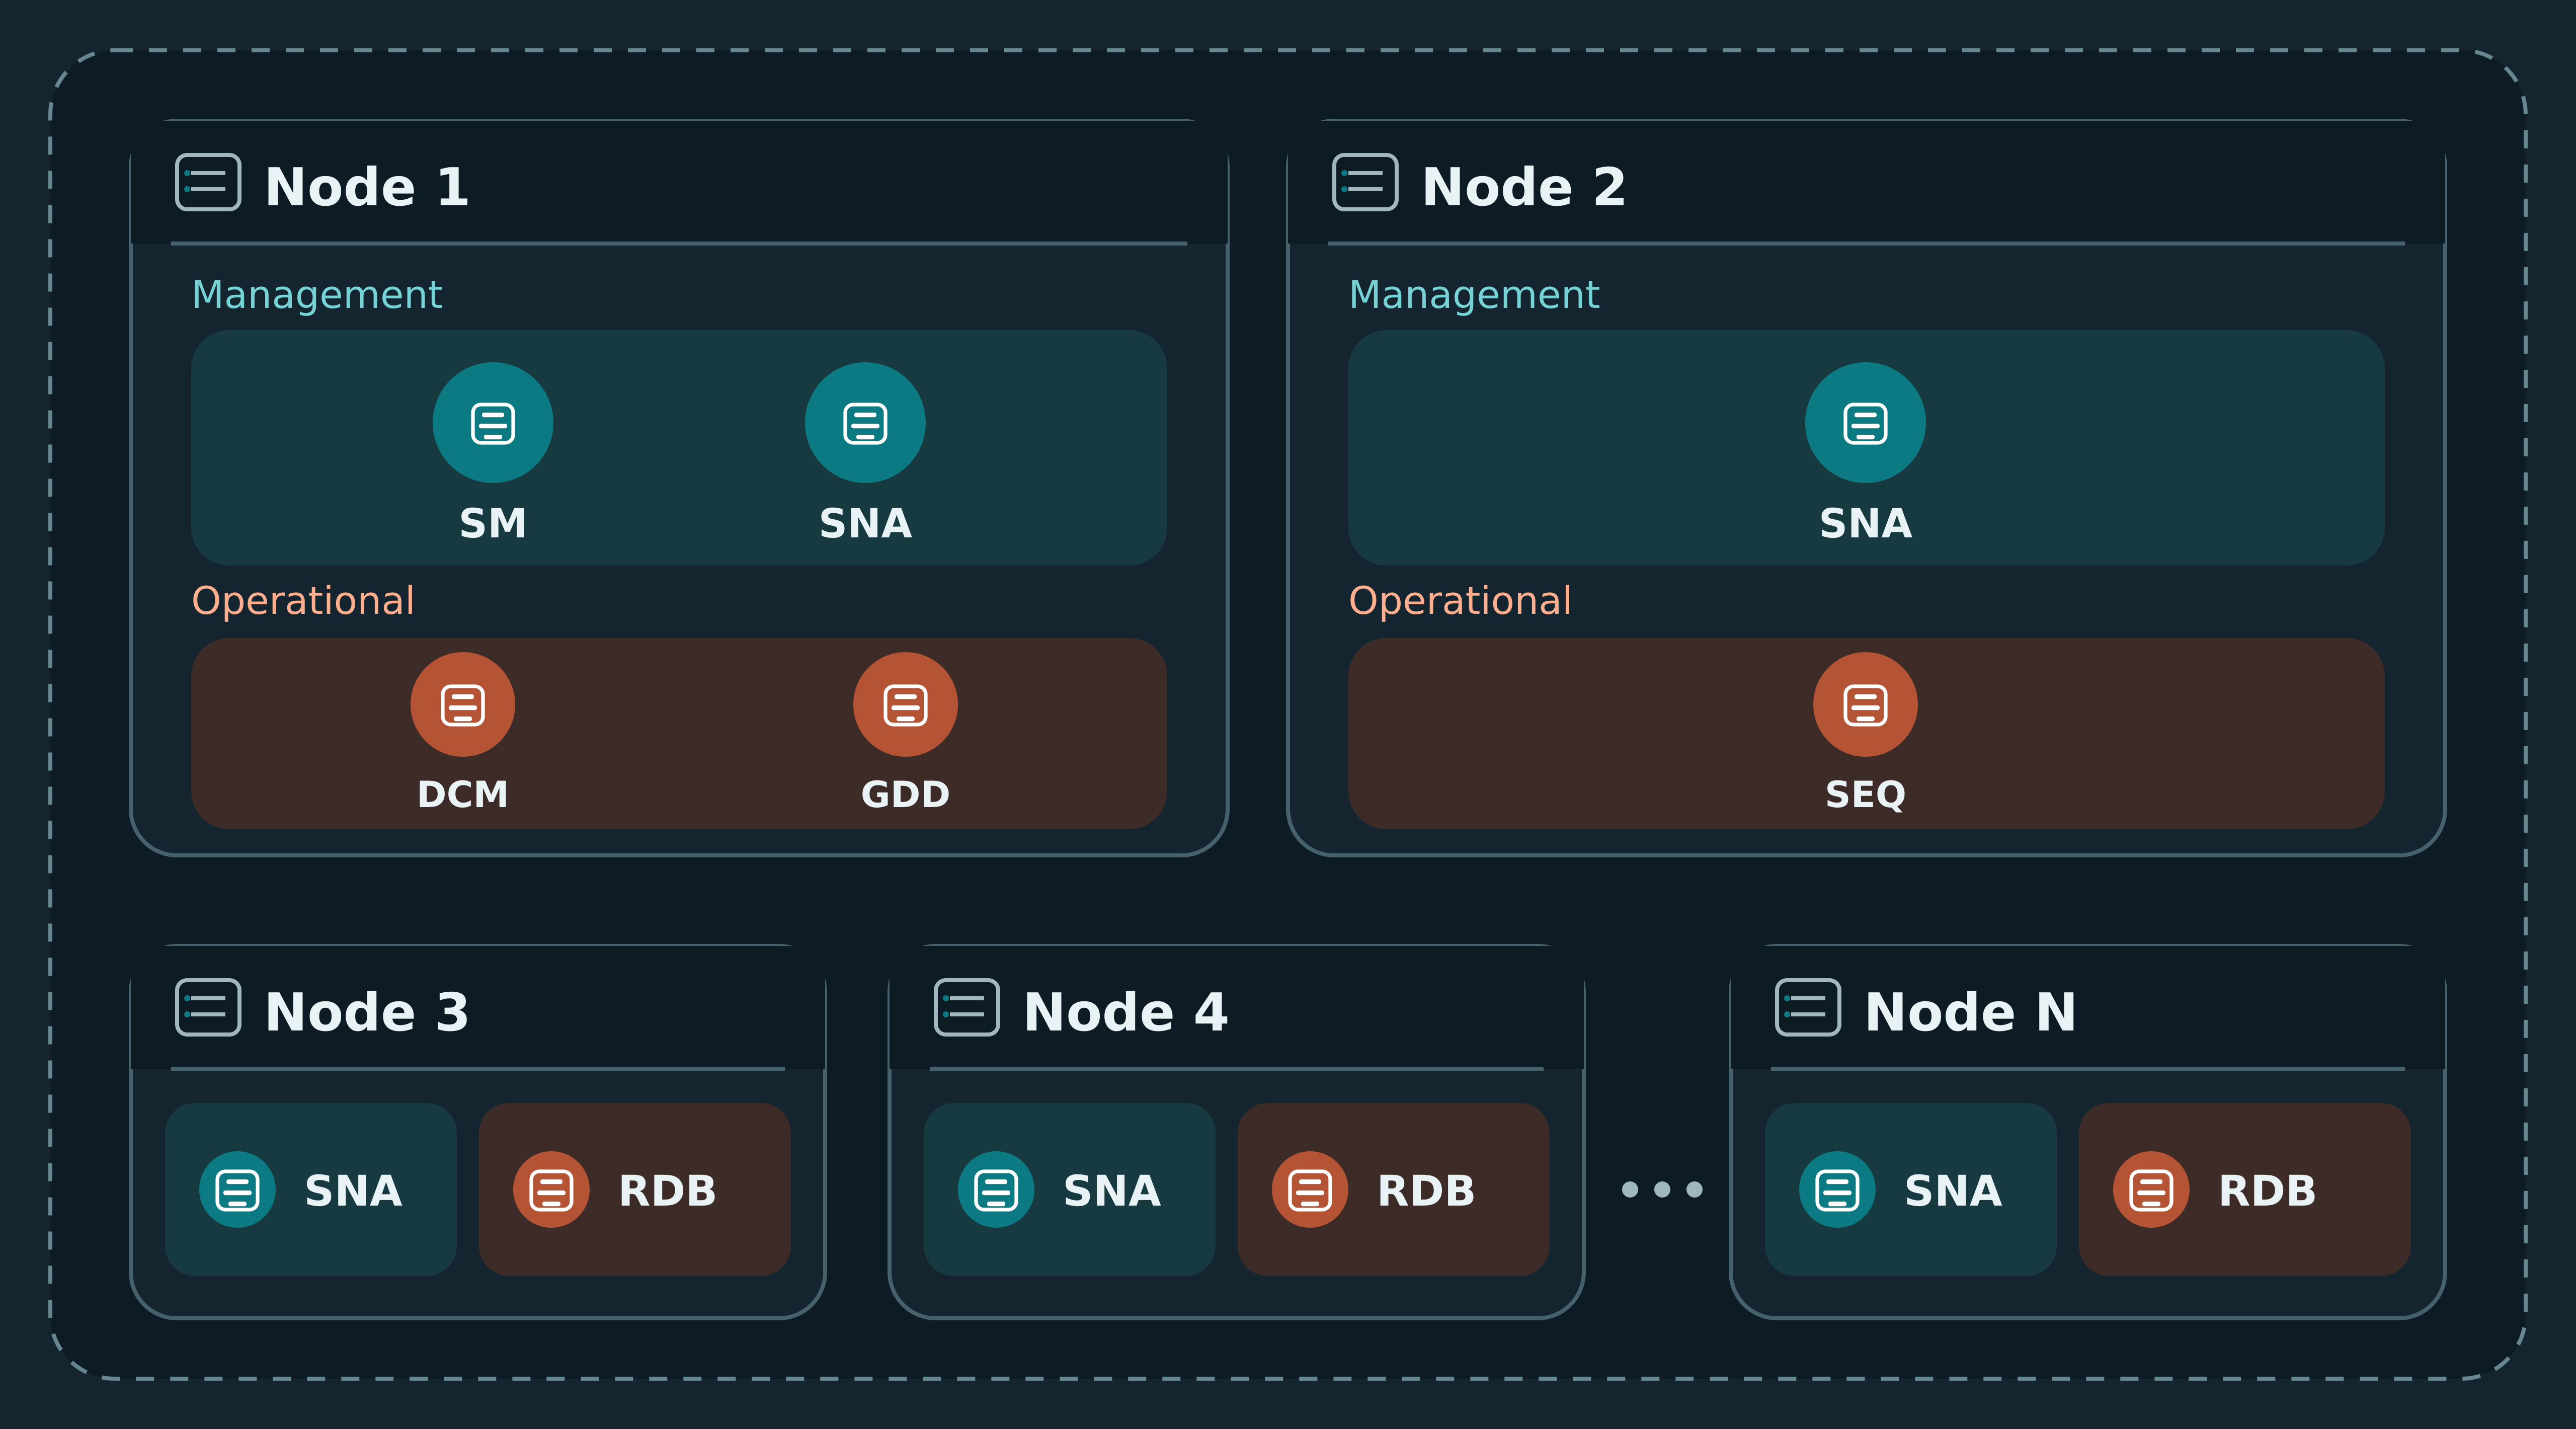Click the DCM label text
2576x1429 pixels.
click(x=463, y=795)
